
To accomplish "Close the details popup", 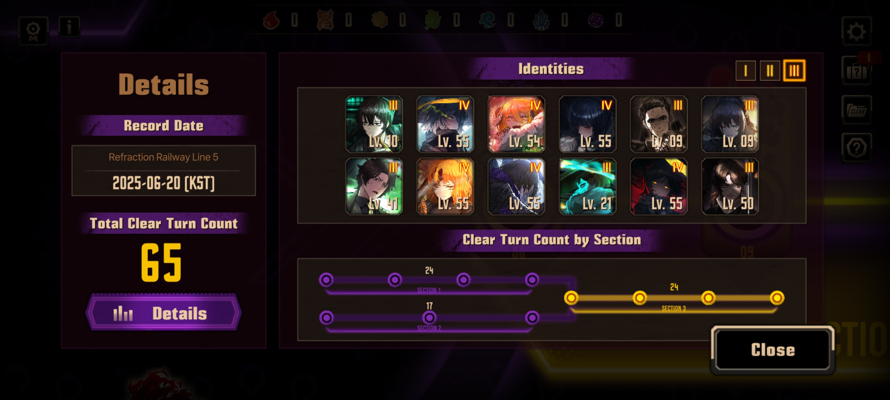I will pos(773,350).
